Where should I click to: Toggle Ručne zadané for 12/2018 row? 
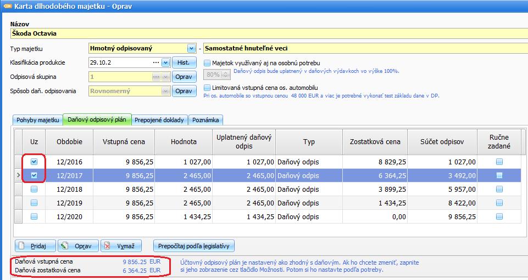coord(499,189)
